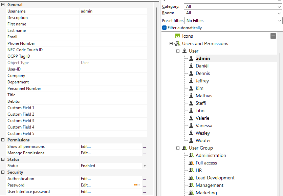Click the Wouter user icon
Screen dimensions: 283x196
(x=191, y=140)
